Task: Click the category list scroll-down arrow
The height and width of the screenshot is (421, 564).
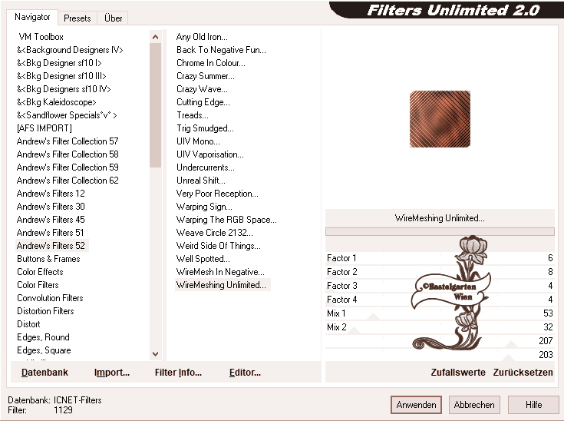Action: pos(155,354)
